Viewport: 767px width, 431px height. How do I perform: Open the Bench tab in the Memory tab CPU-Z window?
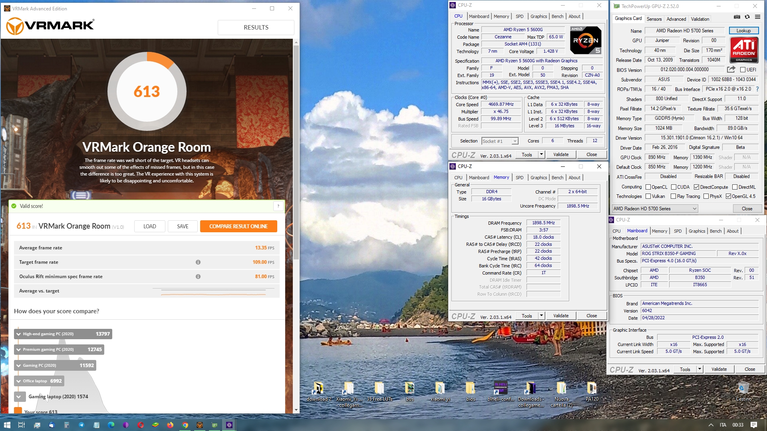coord(557,178)
